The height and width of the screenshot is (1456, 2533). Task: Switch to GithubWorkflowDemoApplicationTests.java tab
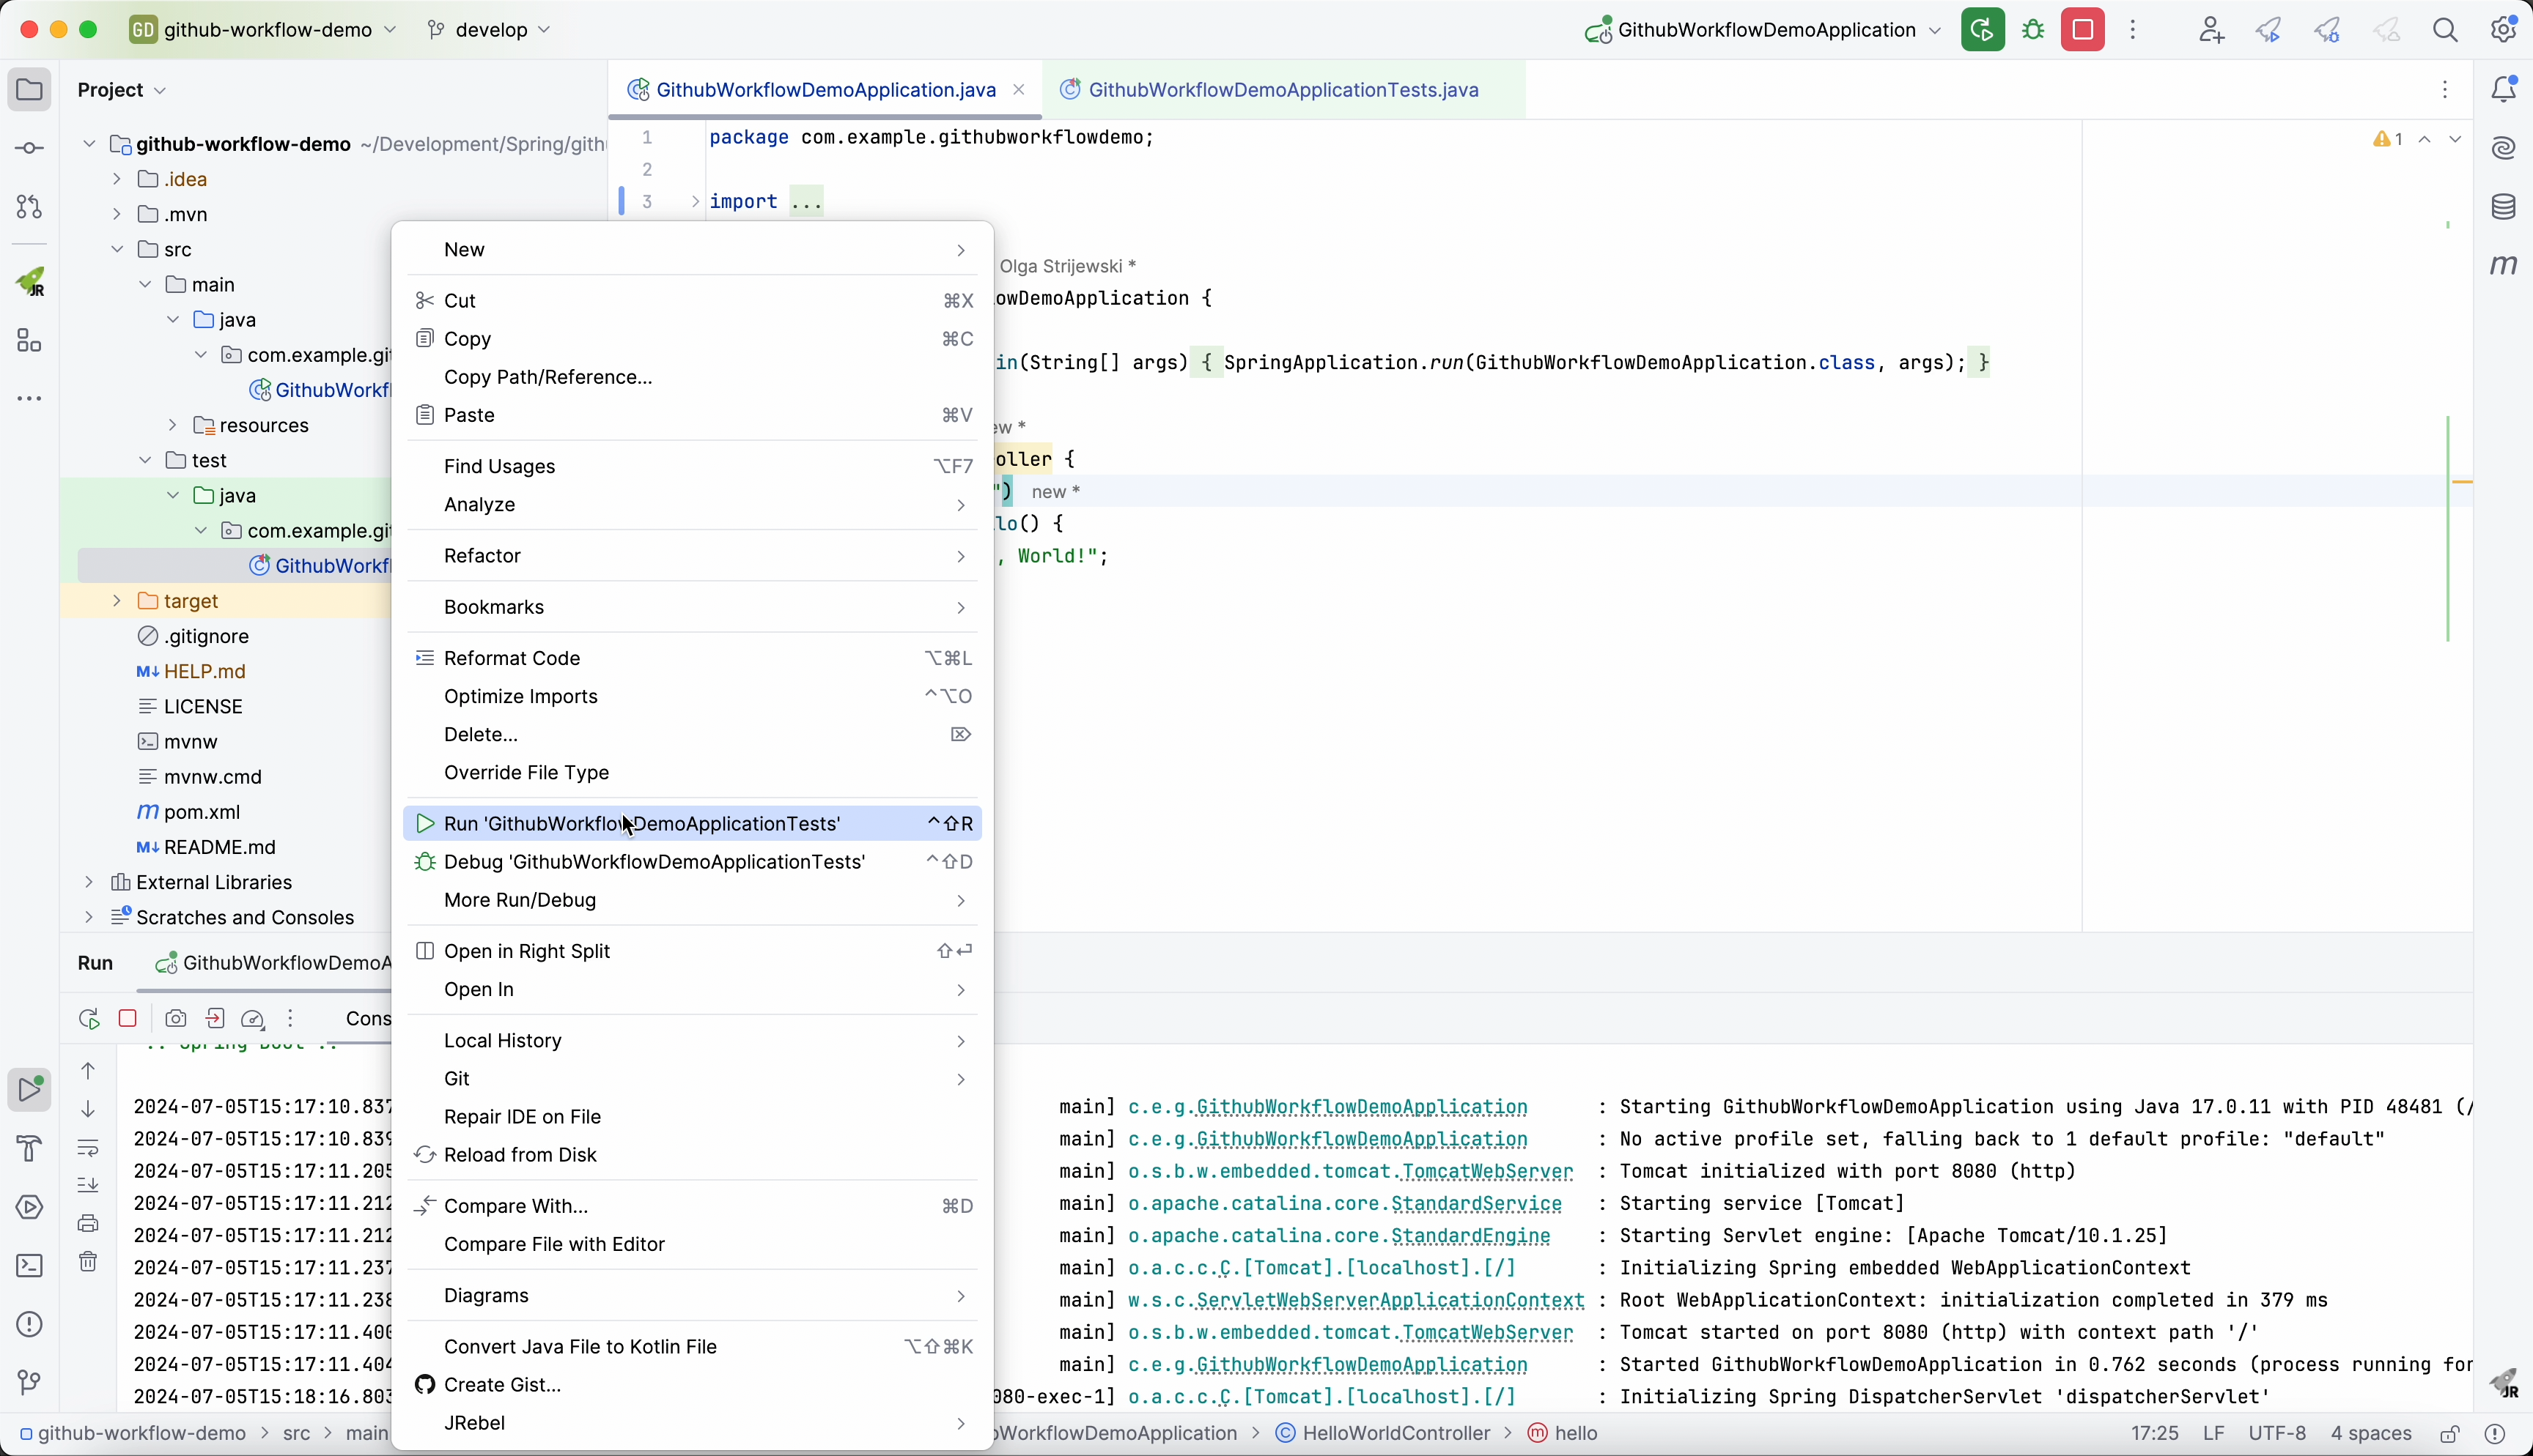(x=1283, y=90)
